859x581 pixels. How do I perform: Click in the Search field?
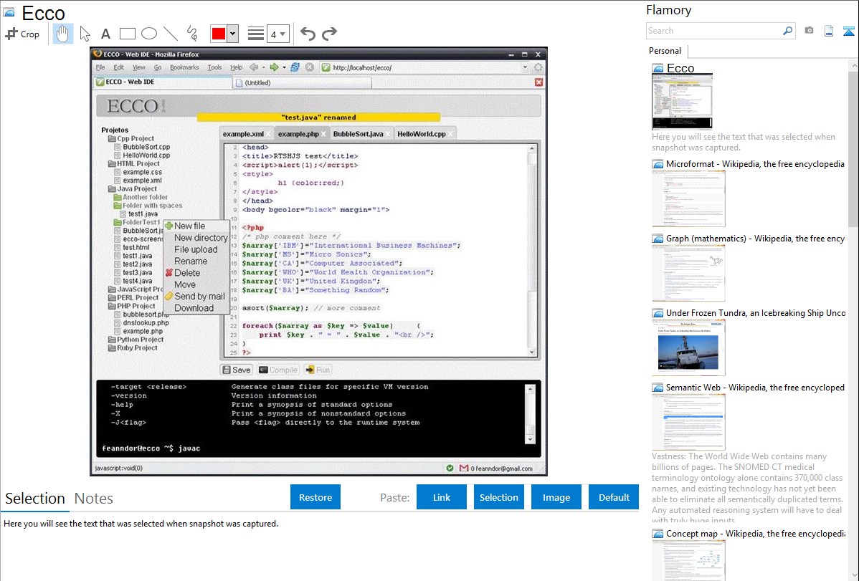[x=713, y=31]
